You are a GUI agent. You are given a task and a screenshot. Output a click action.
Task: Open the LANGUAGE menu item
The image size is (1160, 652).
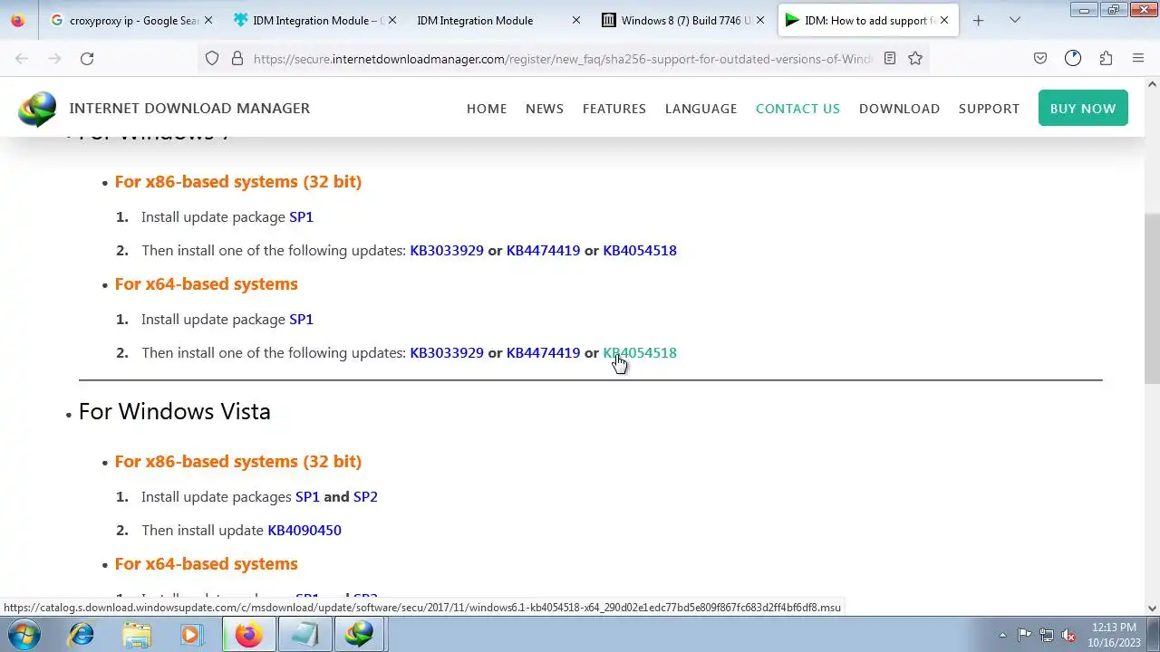[701, 109]
